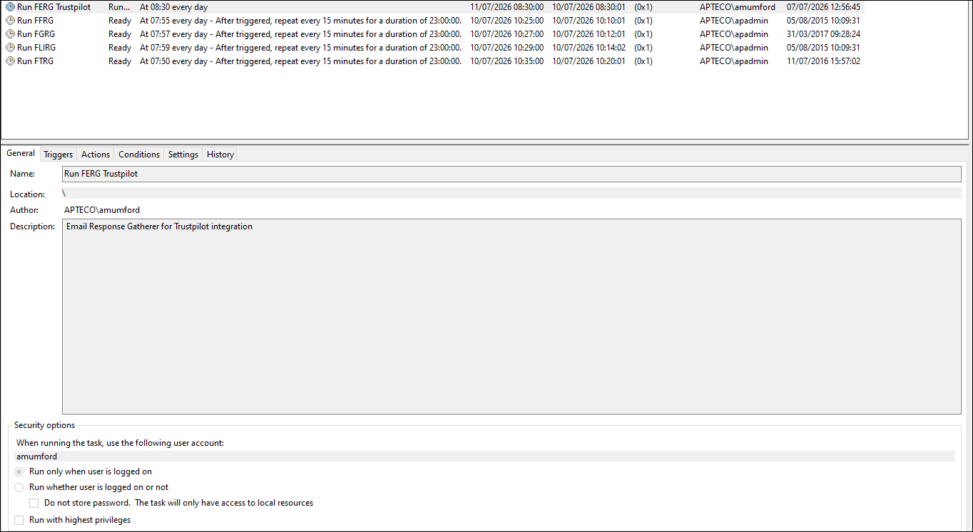
Task: Select the Run FGRG task clock icon
Action: [10, 34]
